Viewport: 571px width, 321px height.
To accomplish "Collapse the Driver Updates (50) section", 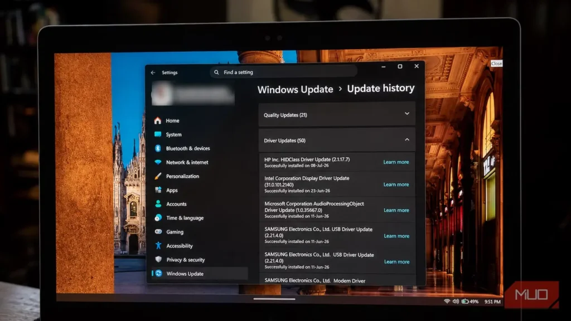I will (x=337, y=140).
